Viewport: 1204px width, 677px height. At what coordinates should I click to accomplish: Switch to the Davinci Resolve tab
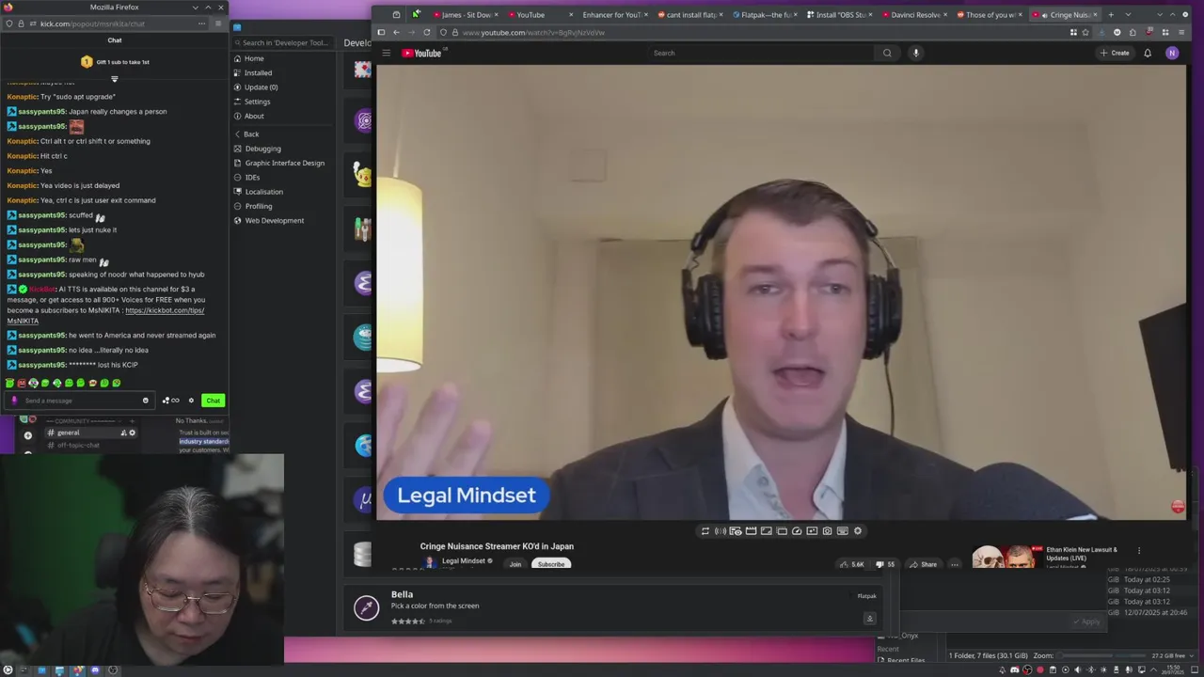[913, 15]
